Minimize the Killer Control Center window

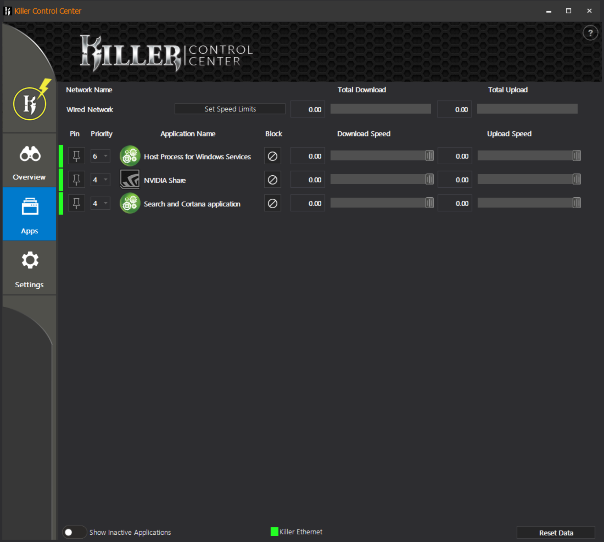[x=548, y=11]
